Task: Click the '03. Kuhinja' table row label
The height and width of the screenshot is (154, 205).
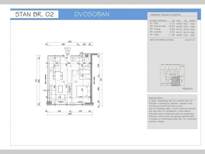Action: (155, 29)
